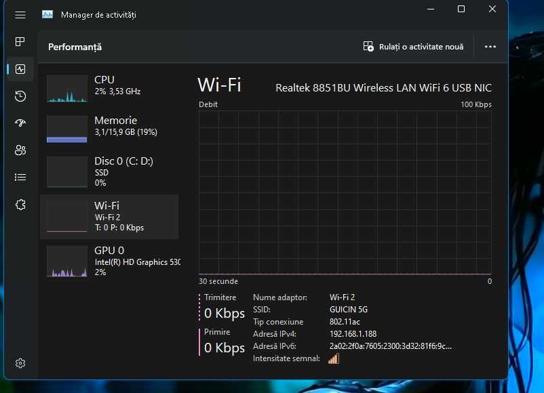Click the signal strength bars icon
This screenshot has height=393, width=544.
(334, 358)
